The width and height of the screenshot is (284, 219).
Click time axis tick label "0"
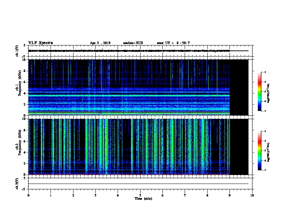(28, 195)
